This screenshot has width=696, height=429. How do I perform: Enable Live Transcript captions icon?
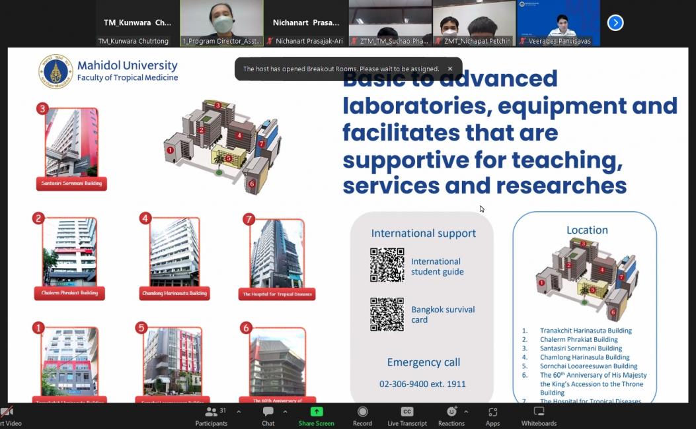[407, 412]
